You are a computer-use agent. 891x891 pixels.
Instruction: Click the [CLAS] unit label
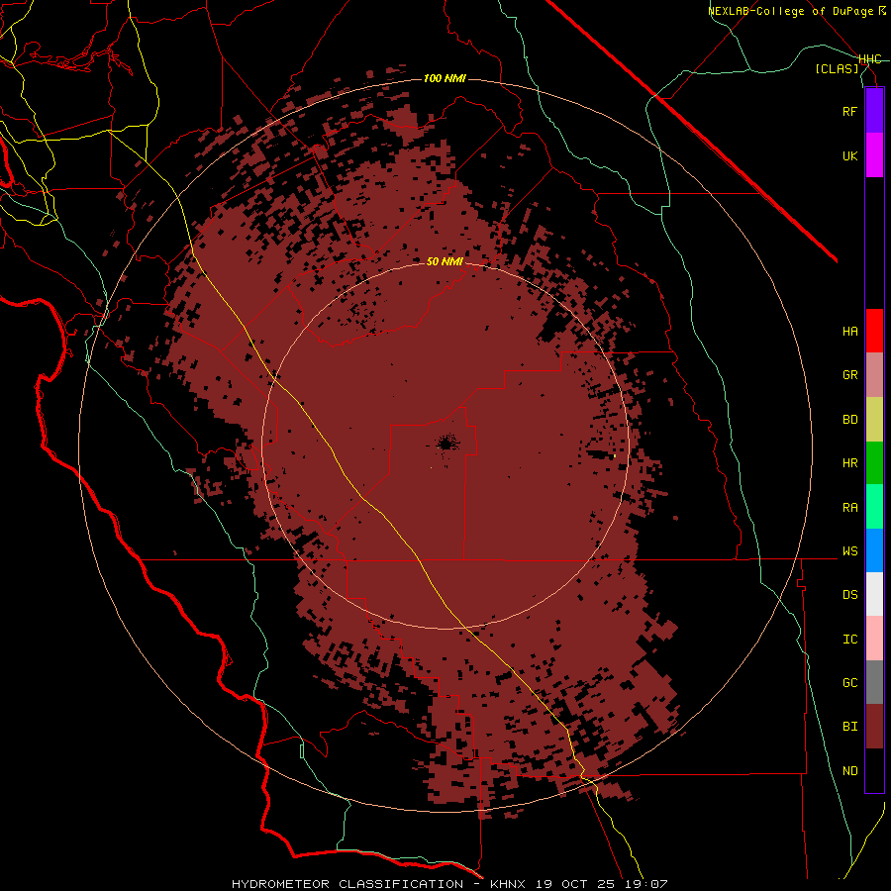(837, 68)
